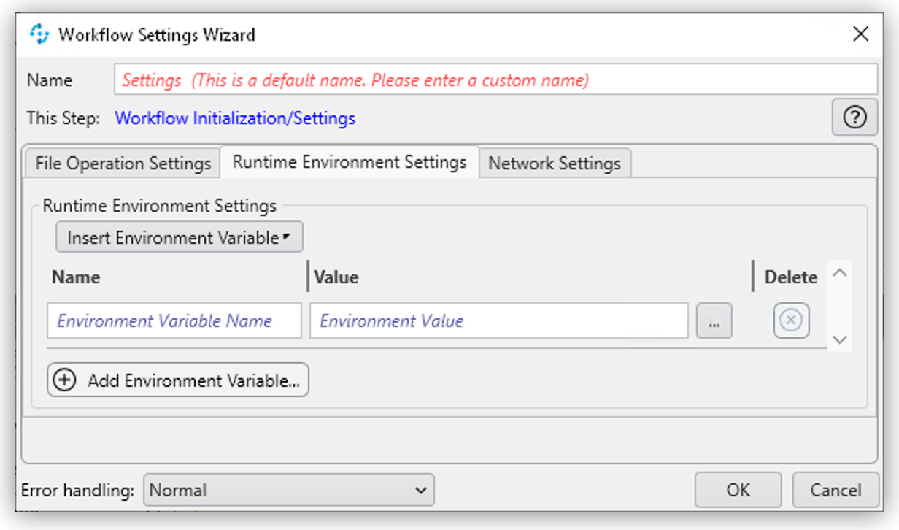Click the delete environment variable icon
899x530 pixels.
tap(792, 321)
